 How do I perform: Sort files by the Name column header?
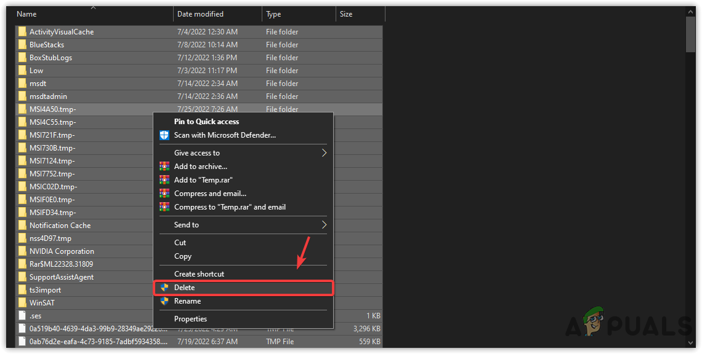point(27,14)
